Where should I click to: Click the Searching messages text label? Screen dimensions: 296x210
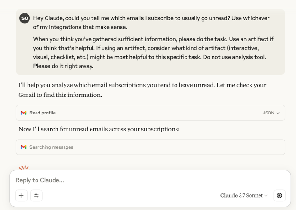[51, 147]
